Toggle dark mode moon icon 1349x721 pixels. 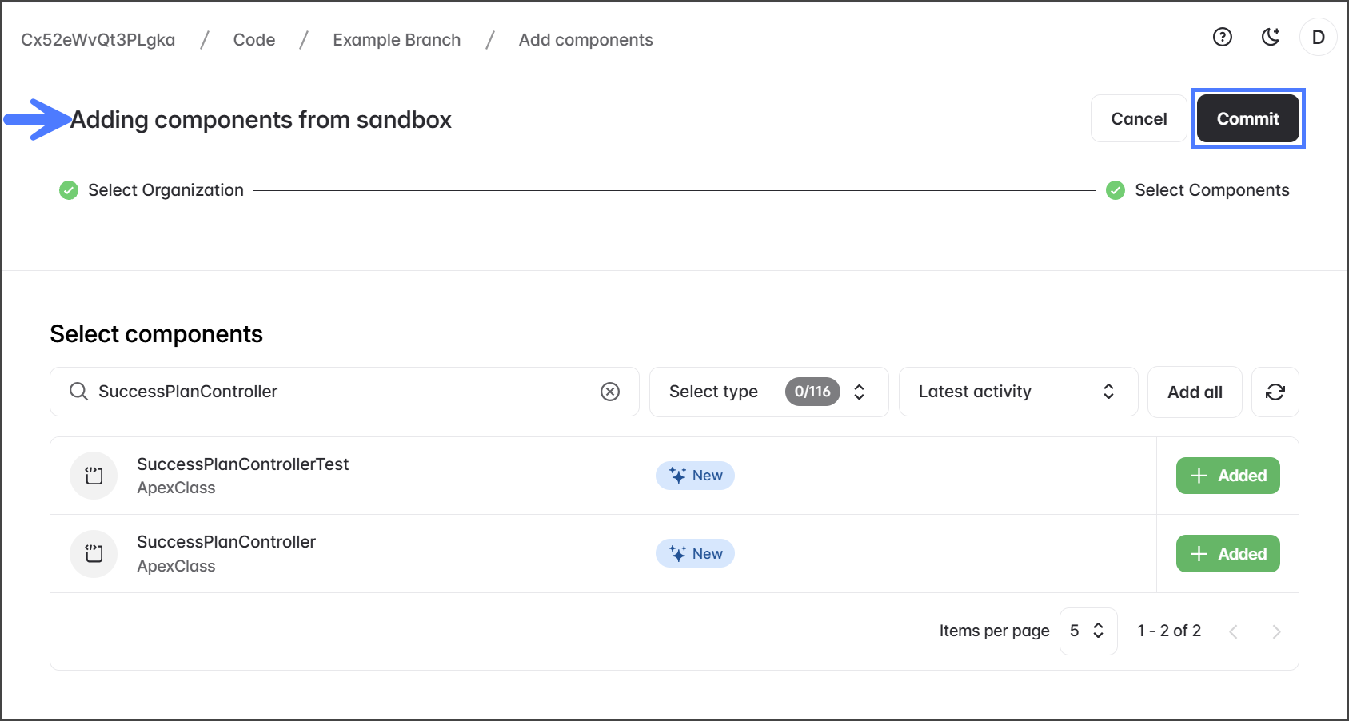coord(1270,37)
